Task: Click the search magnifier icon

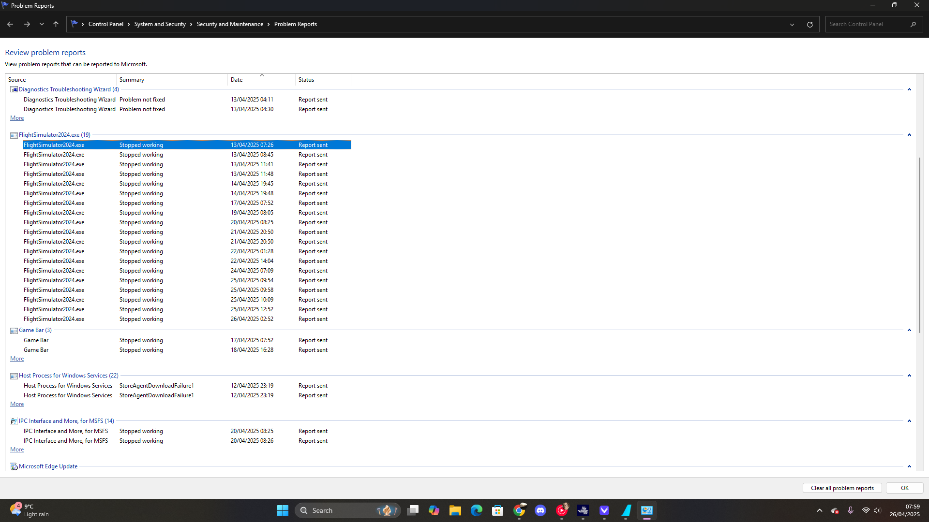Action: tap(913, 24)
